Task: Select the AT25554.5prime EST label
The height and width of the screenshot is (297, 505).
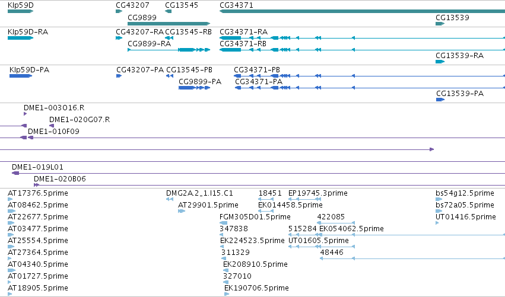Action: [x=38, y=241]
